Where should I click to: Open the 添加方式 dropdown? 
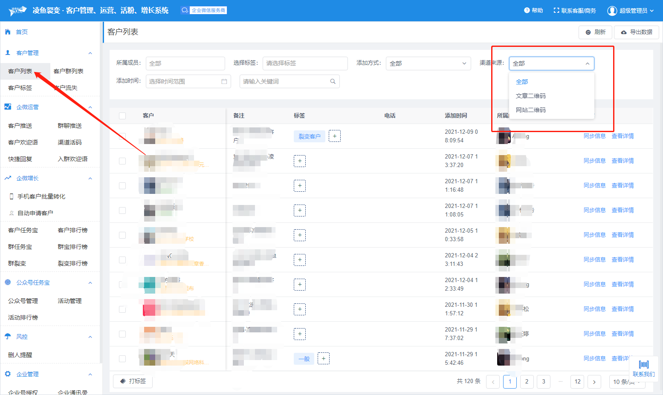(x=428, y=63)
